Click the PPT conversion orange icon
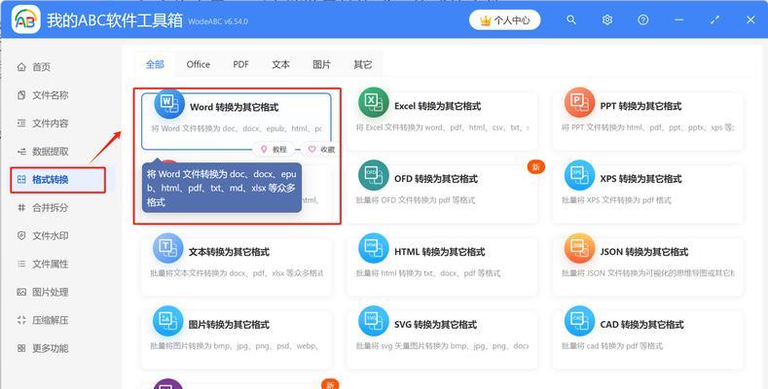This screenshot has width=768, height=389. 579,103
